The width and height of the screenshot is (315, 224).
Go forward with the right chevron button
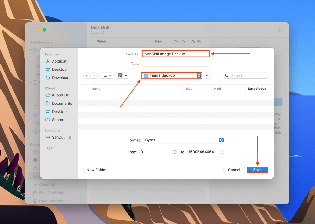coord(94,75)
